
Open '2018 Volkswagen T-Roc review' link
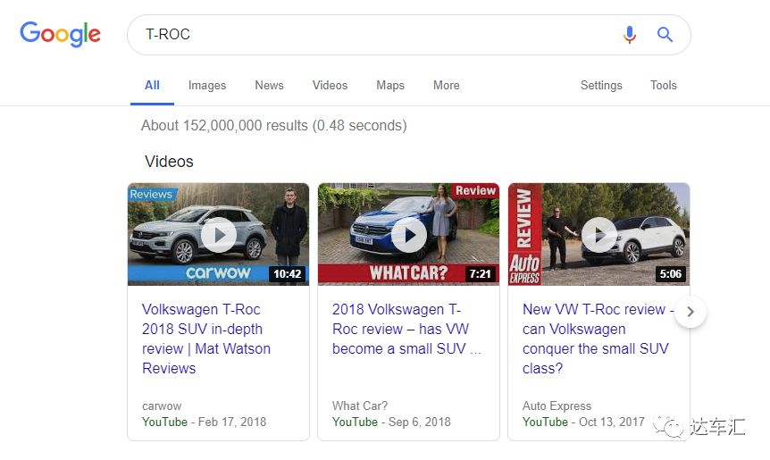pos(406,329)
